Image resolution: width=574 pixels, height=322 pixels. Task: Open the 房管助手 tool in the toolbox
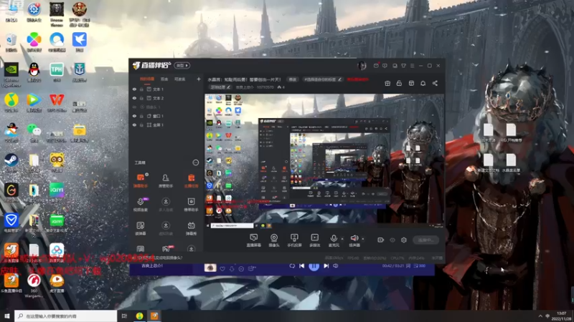coord(166,180)
